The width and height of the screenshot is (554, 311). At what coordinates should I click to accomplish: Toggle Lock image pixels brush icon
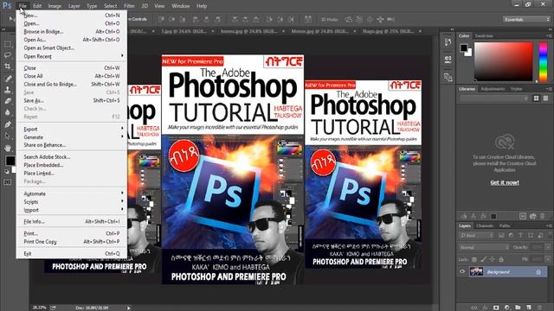483,259
